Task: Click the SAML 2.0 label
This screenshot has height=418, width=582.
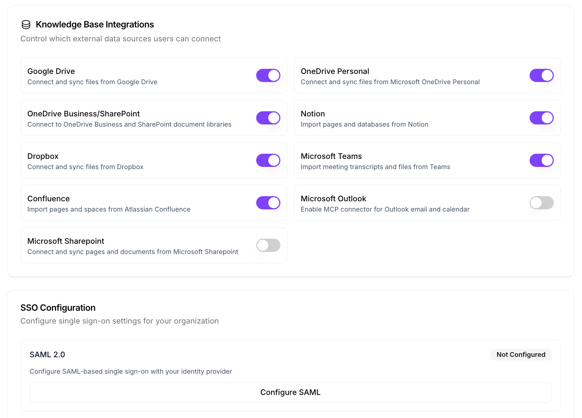Action: 47,355
